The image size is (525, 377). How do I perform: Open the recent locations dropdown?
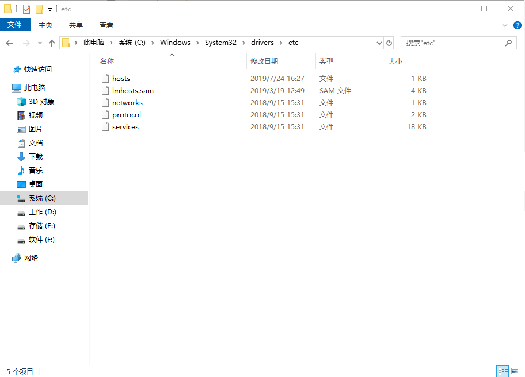(40, 43)
